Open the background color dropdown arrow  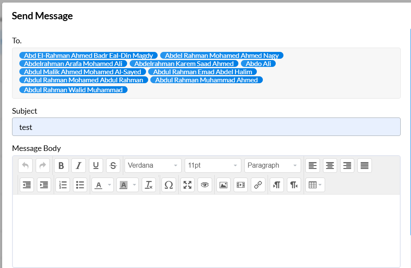tap(134, 185)
